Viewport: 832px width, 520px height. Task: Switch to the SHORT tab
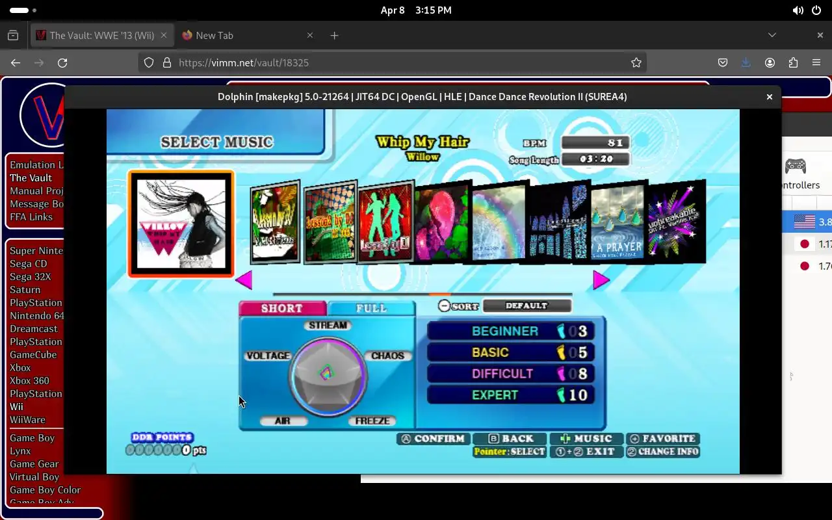(282, 308)
